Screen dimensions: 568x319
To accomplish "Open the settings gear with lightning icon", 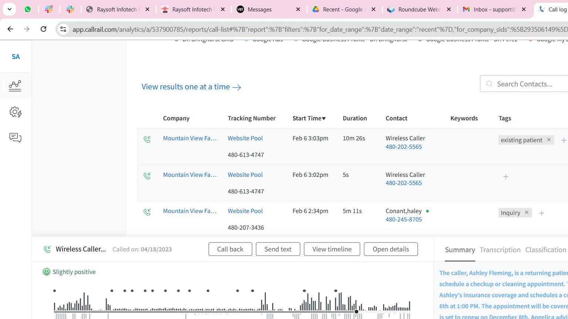I will [16, 112].
